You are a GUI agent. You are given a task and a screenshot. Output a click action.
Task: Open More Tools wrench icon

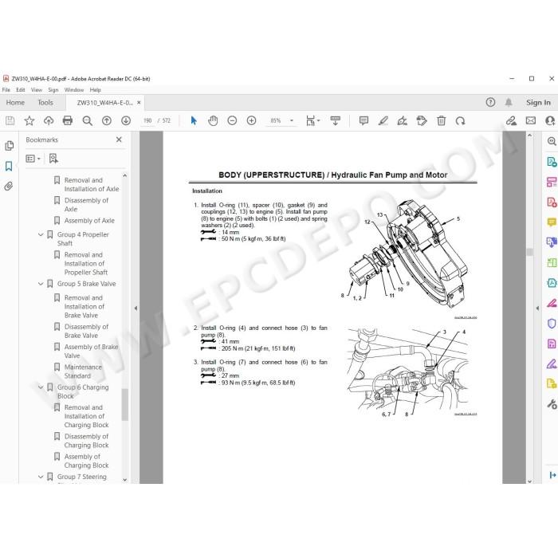point(552,405)
